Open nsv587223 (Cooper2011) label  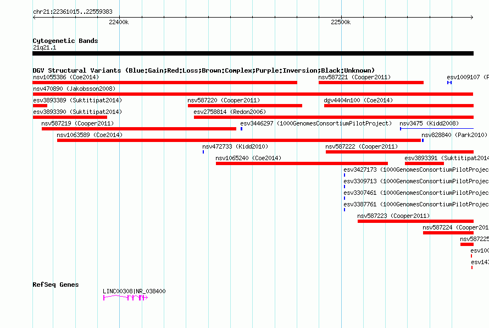coord(393,216)
